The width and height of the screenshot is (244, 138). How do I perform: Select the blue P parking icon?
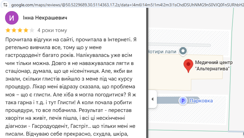(183, 101)
